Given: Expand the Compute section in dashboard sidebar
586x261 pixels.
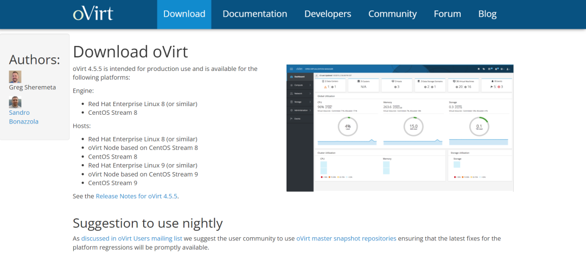Looking at the screenshot, I should pos(300,85).
